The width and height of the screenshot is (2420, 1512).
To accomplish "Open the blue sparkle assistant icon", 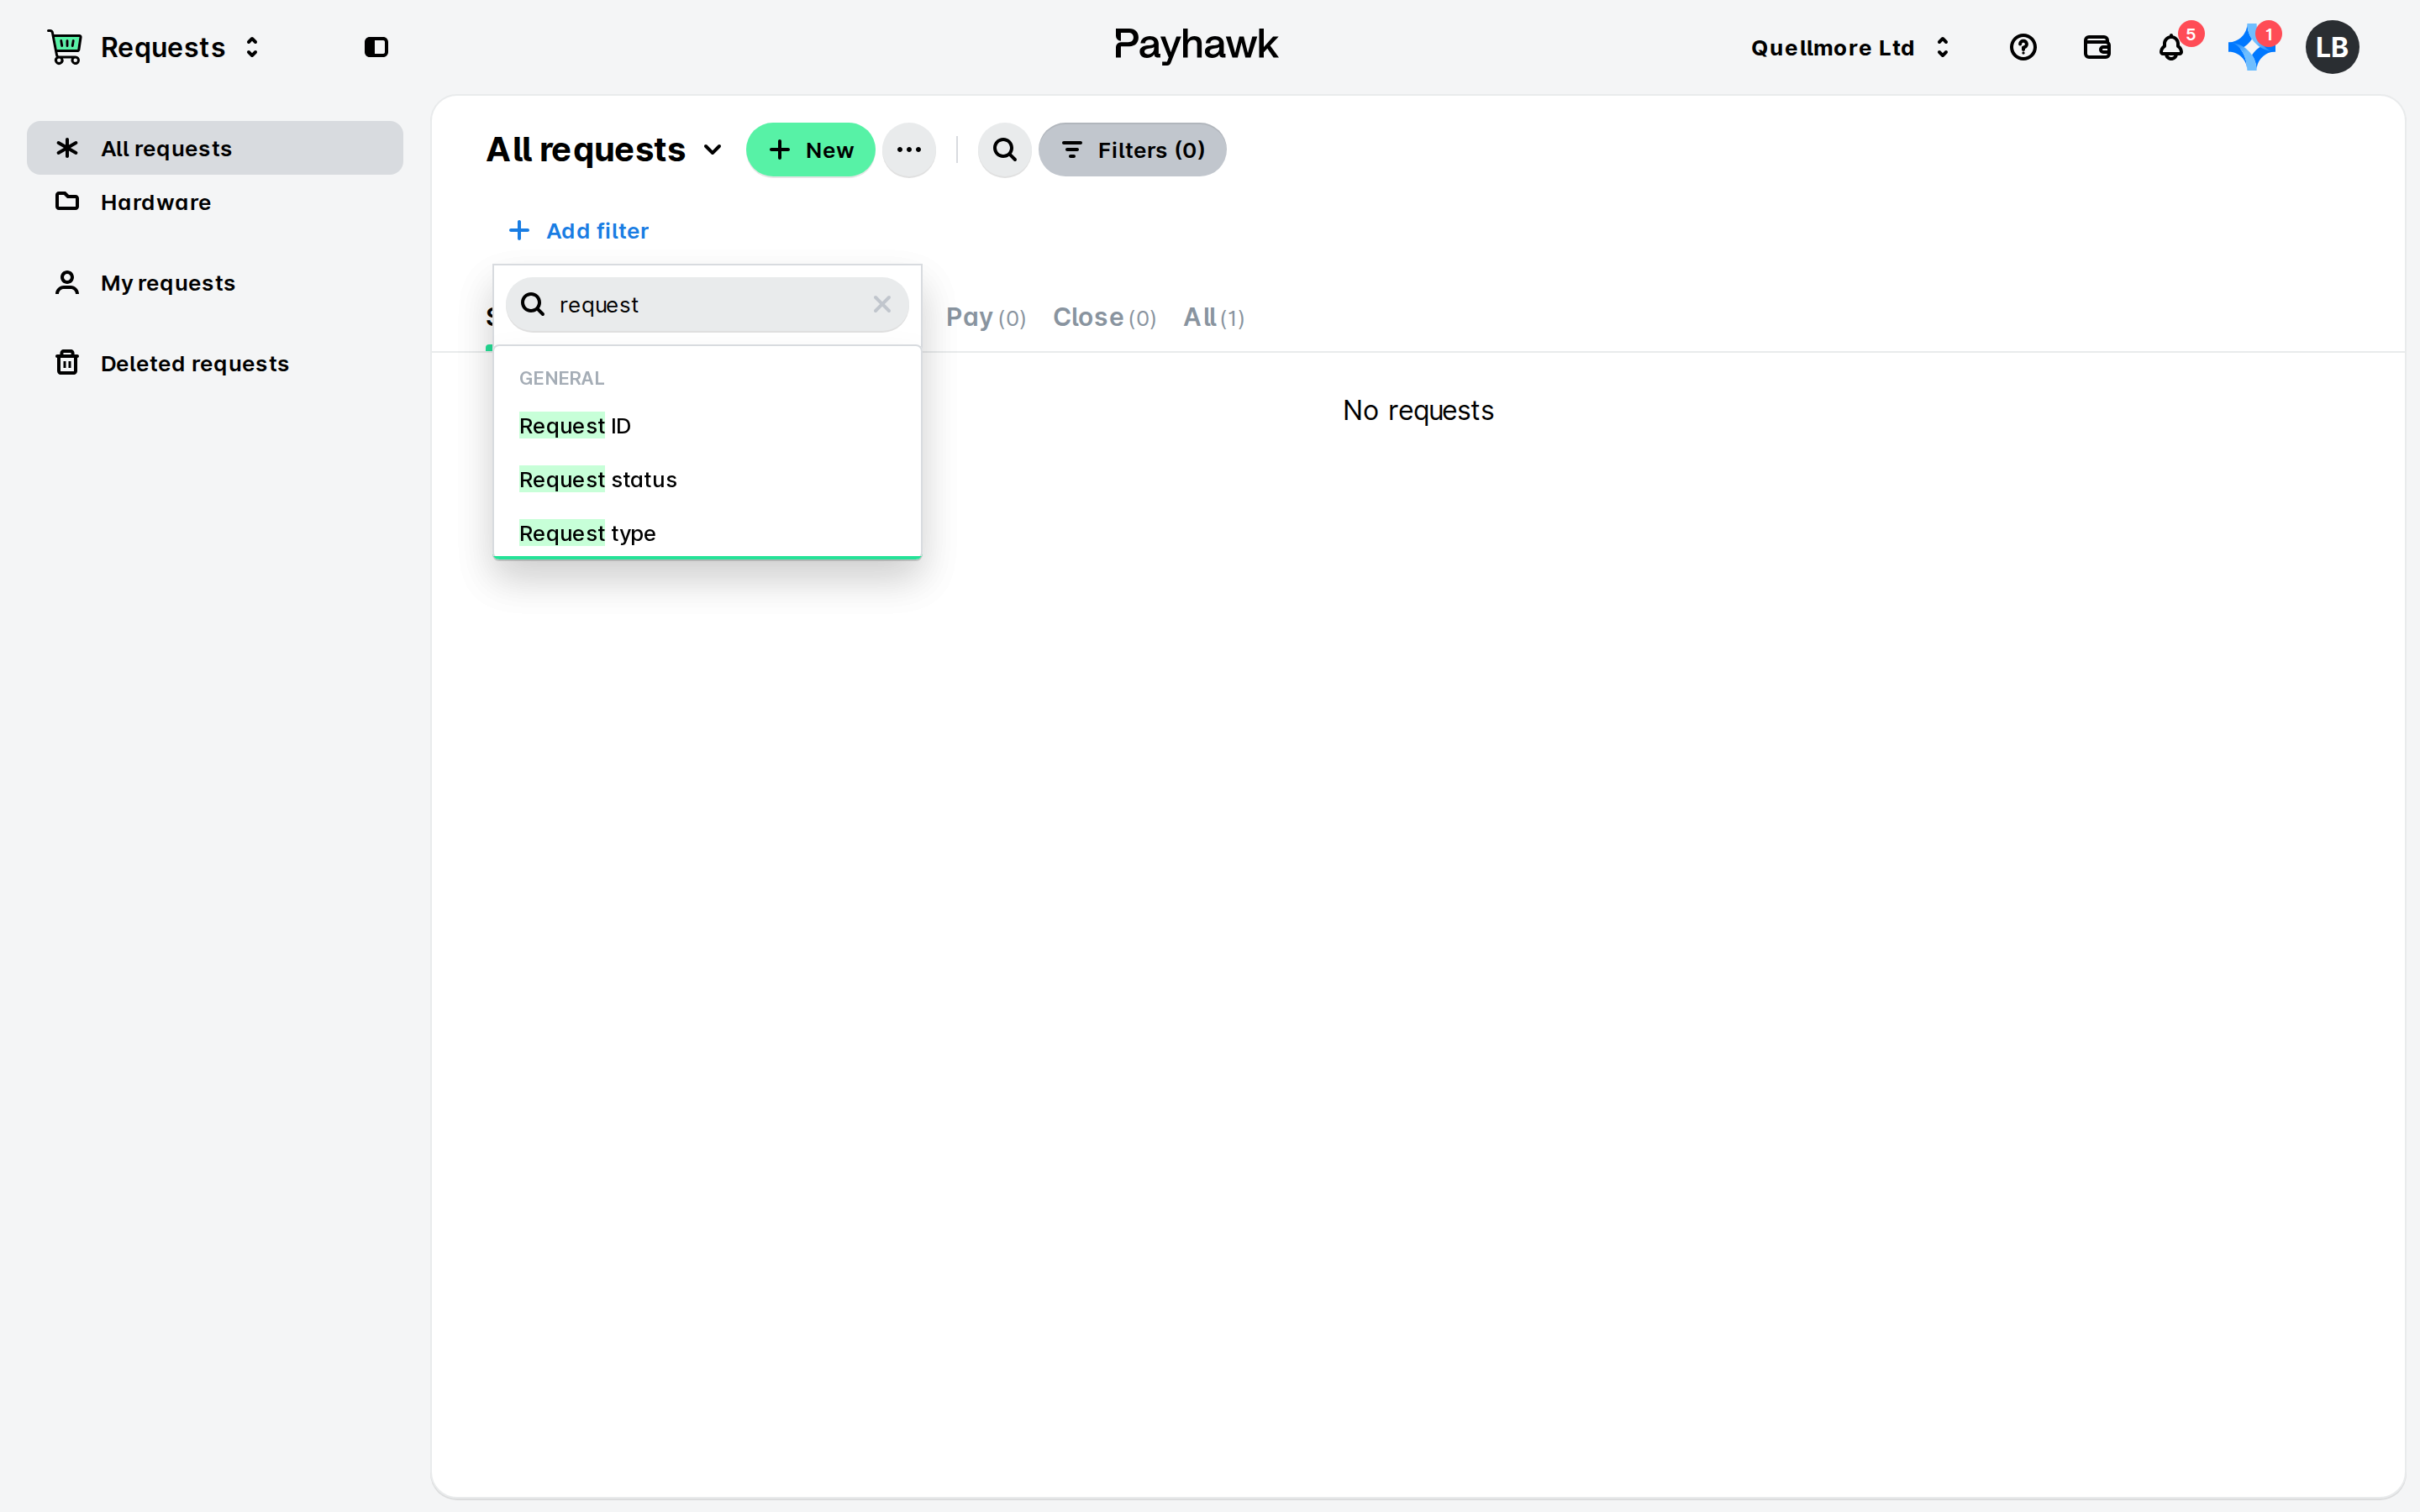I will click(2250, 47).
